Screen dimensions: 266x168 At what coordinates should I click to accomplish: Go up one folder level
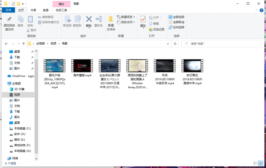coord(24,44)
